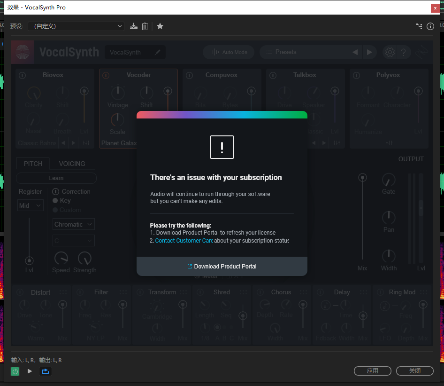Go to the next VocalSynth preset
The width and height of the screenshot is (444, 386).
click(x=369, y=52)
